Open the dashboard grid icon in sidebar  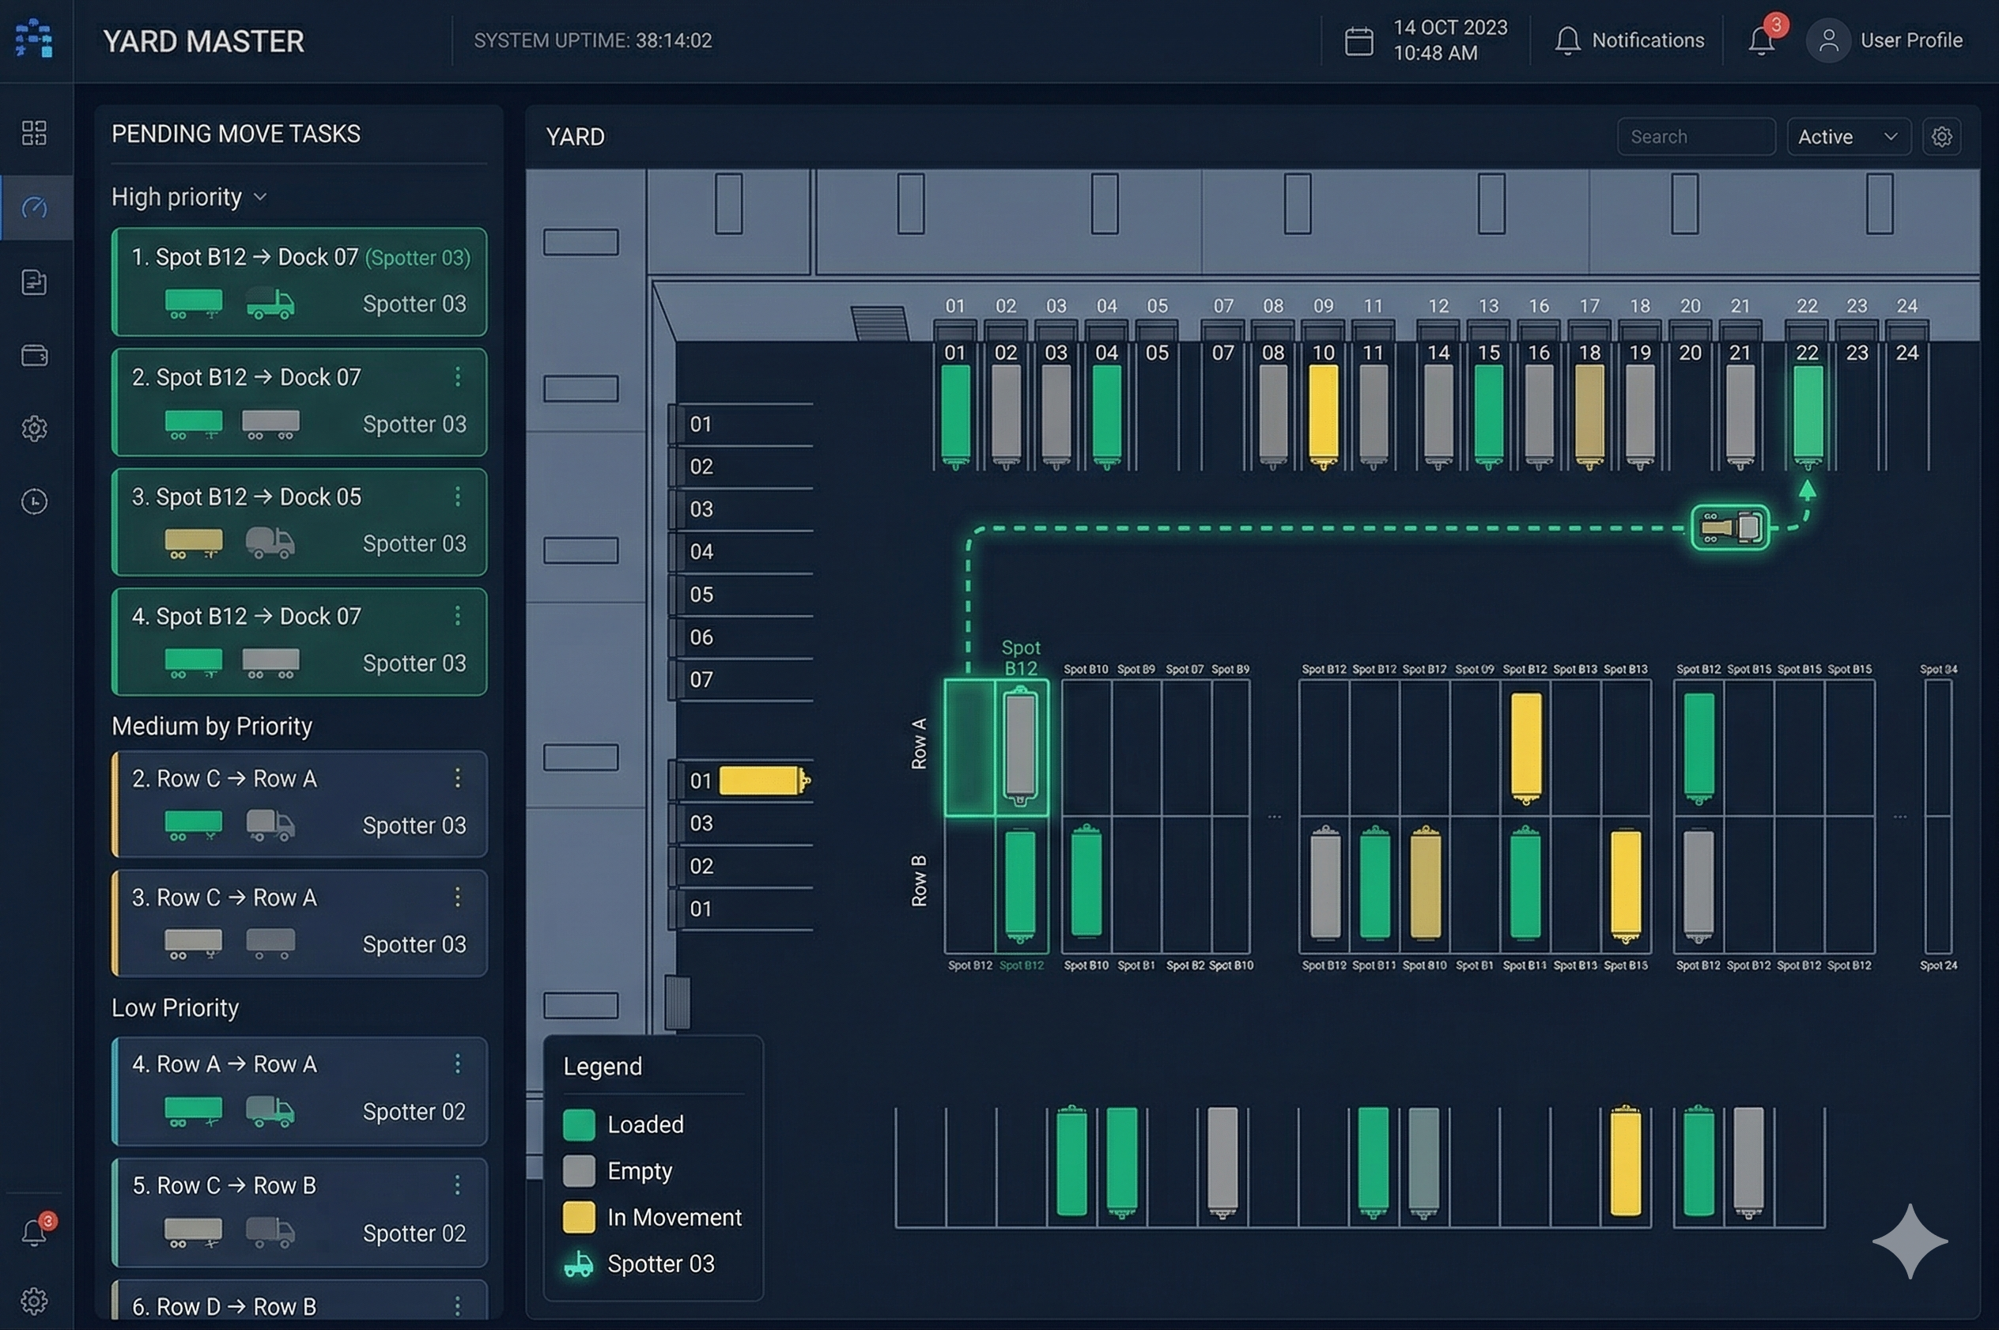(34, 132)
